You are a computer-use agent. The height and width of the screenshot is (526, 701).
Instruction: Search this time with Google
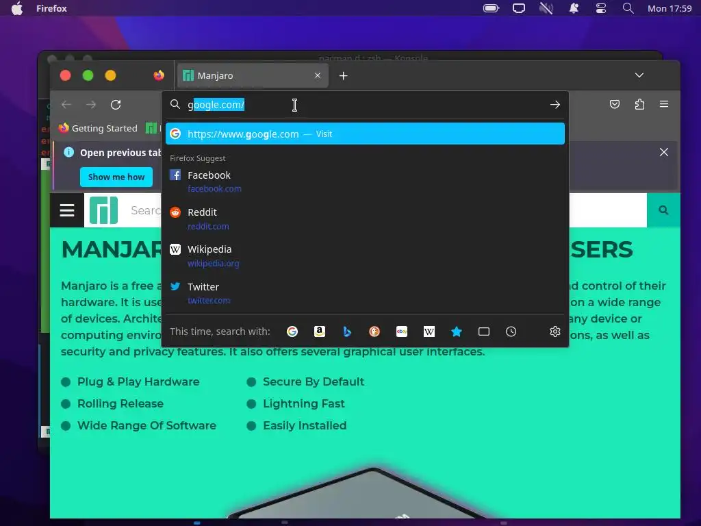[x=292, y=331]
